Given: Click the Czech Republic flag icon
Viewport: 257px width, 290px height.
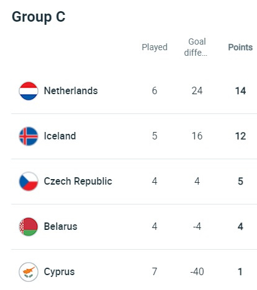Looking at the screenshot, I should point(29,182).
